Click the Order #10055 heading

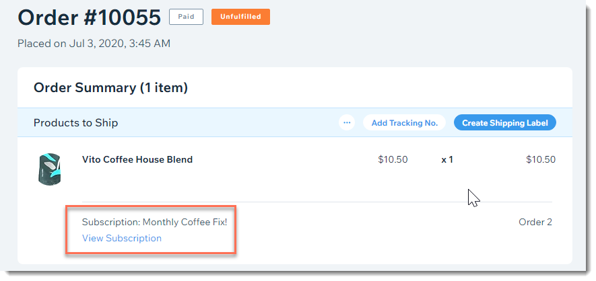coord(90,17)
